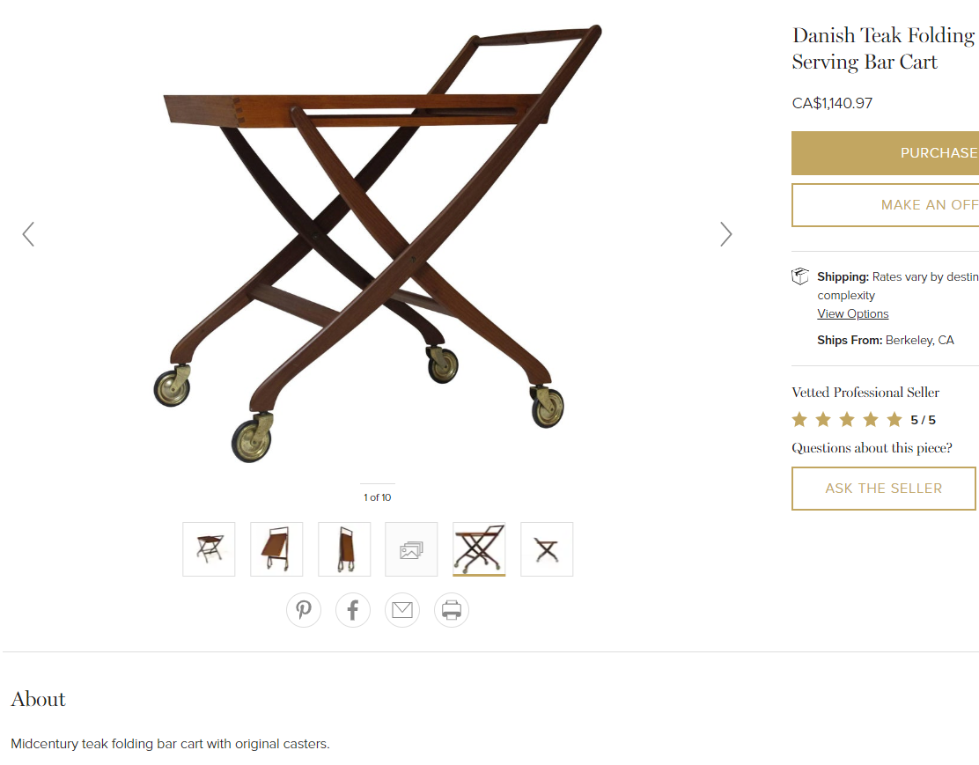Click the shipping box icon

(799, 276)
